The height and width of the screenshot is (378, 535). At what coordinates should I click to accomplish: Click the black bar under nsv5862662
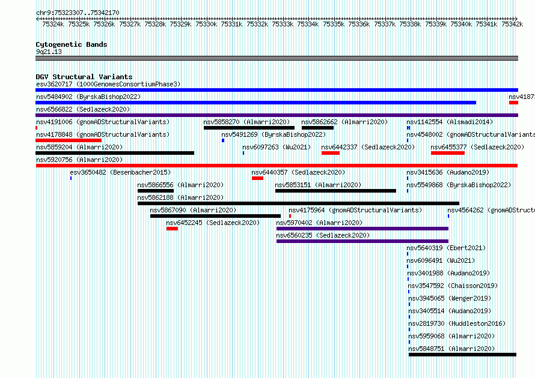pyautogui.click(x=317, y=128)
